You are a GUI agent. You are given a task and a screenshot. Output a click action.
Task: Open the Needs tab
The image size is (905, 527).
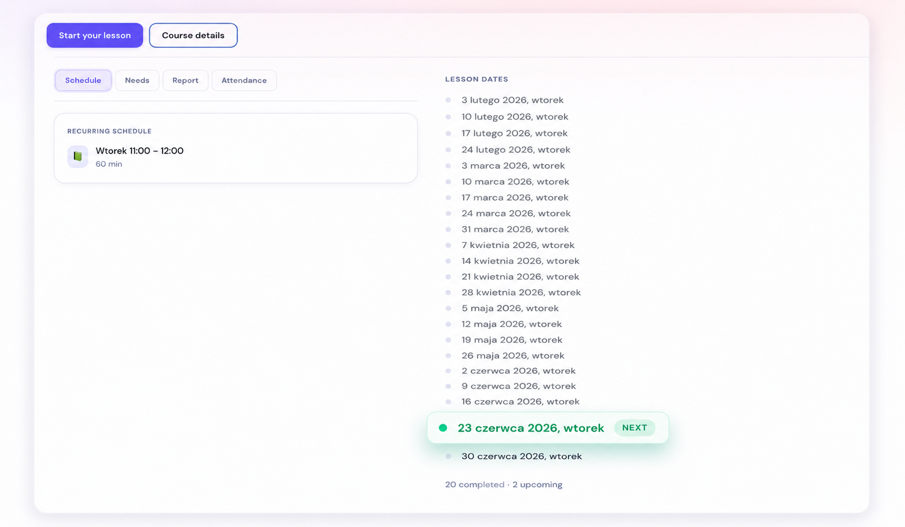(x=137, y=80)
